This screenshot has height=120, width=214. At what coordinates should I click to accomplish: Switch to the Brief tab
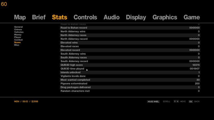[x=39, y=17]
